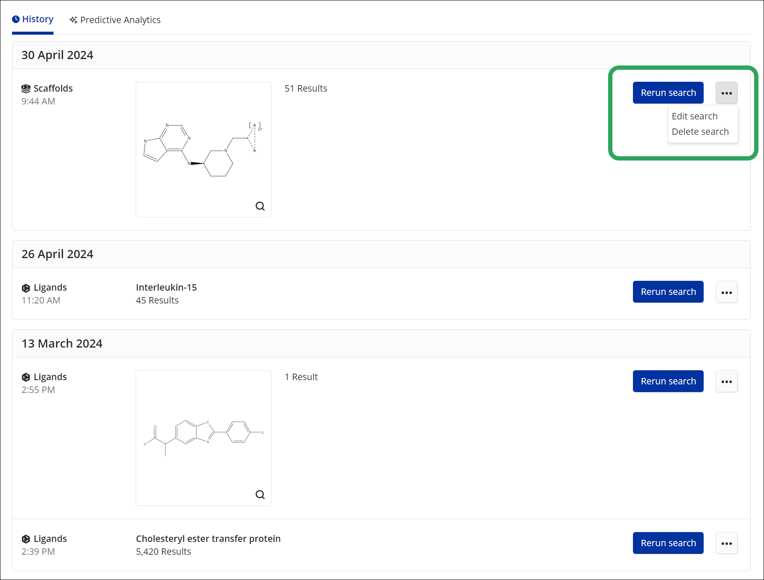764x580 pixels.
Task: Click the History clock icon
Action: point(16,19)
